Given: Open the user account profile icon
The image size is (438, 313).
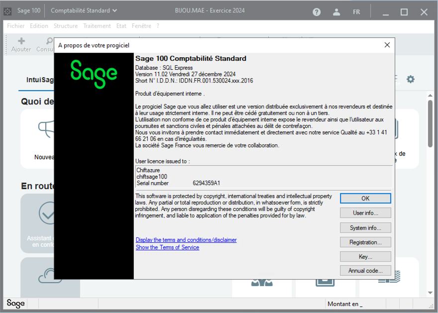Looking at the screenshot, I should [337, 12].
